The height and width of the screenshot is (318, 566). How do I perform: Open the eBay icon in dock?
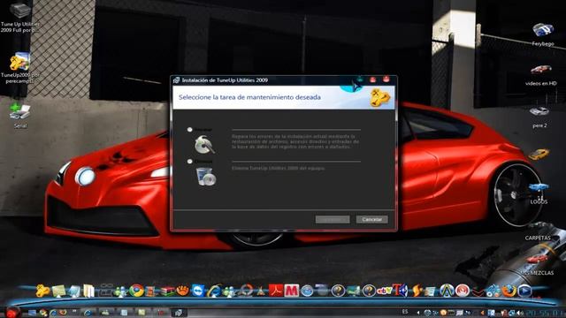(384, 291)
